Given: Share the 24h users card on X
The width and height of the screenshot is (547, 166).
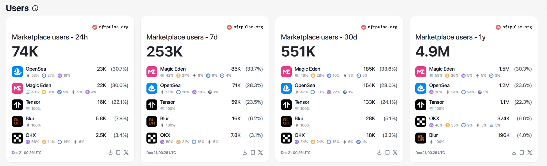Looking at the screenshot, I should [126, 152].
